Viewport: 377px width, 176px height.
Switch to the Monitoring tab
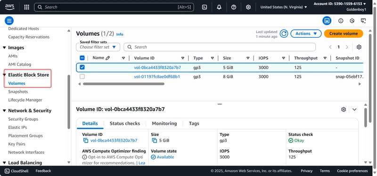(164, 124)
